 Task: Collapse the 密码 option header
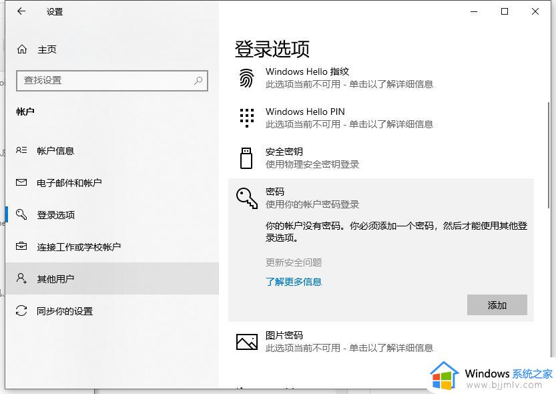click(x=381, y=198)
